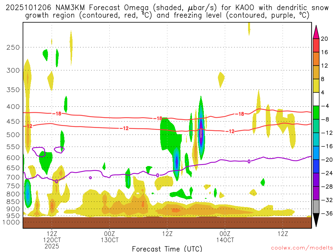
Task: Click the 550 pressure axis label
Action: pyautogui.click(x=13, y=147)
